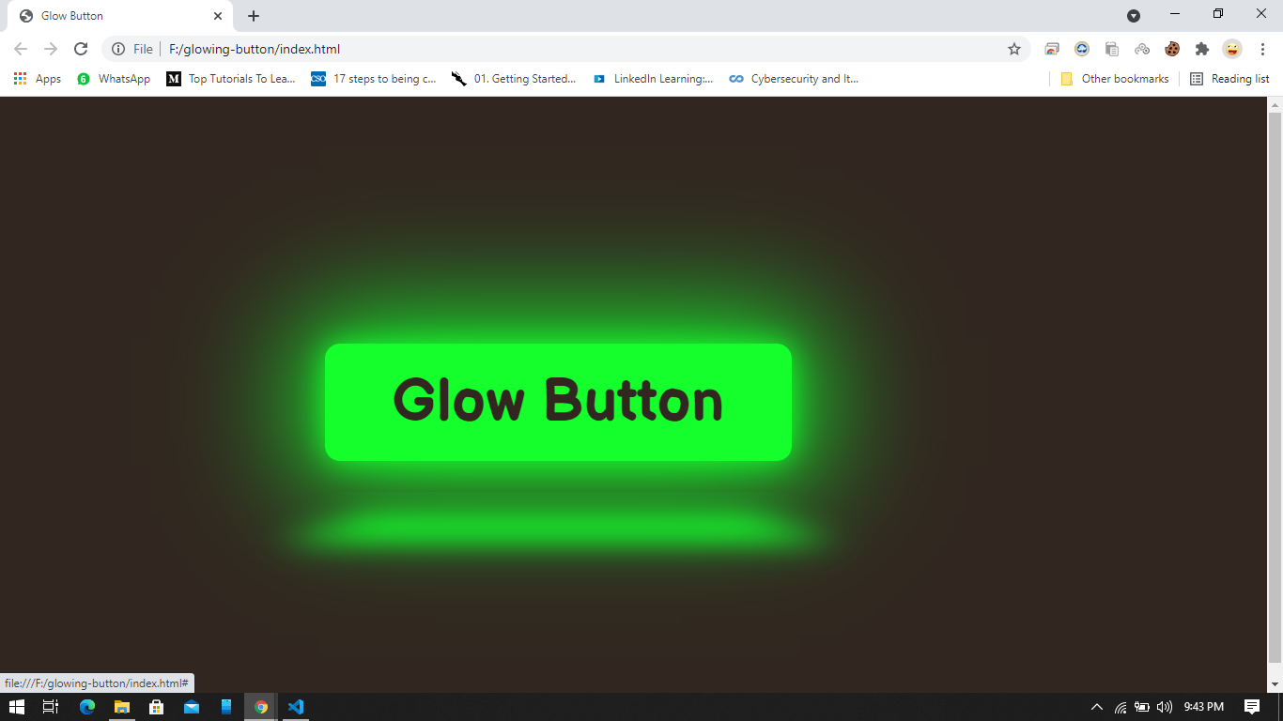This screenshot has width=1283, height=721.
Task: Click the cloud-sync extension icon
Action: click(1082, 49)
